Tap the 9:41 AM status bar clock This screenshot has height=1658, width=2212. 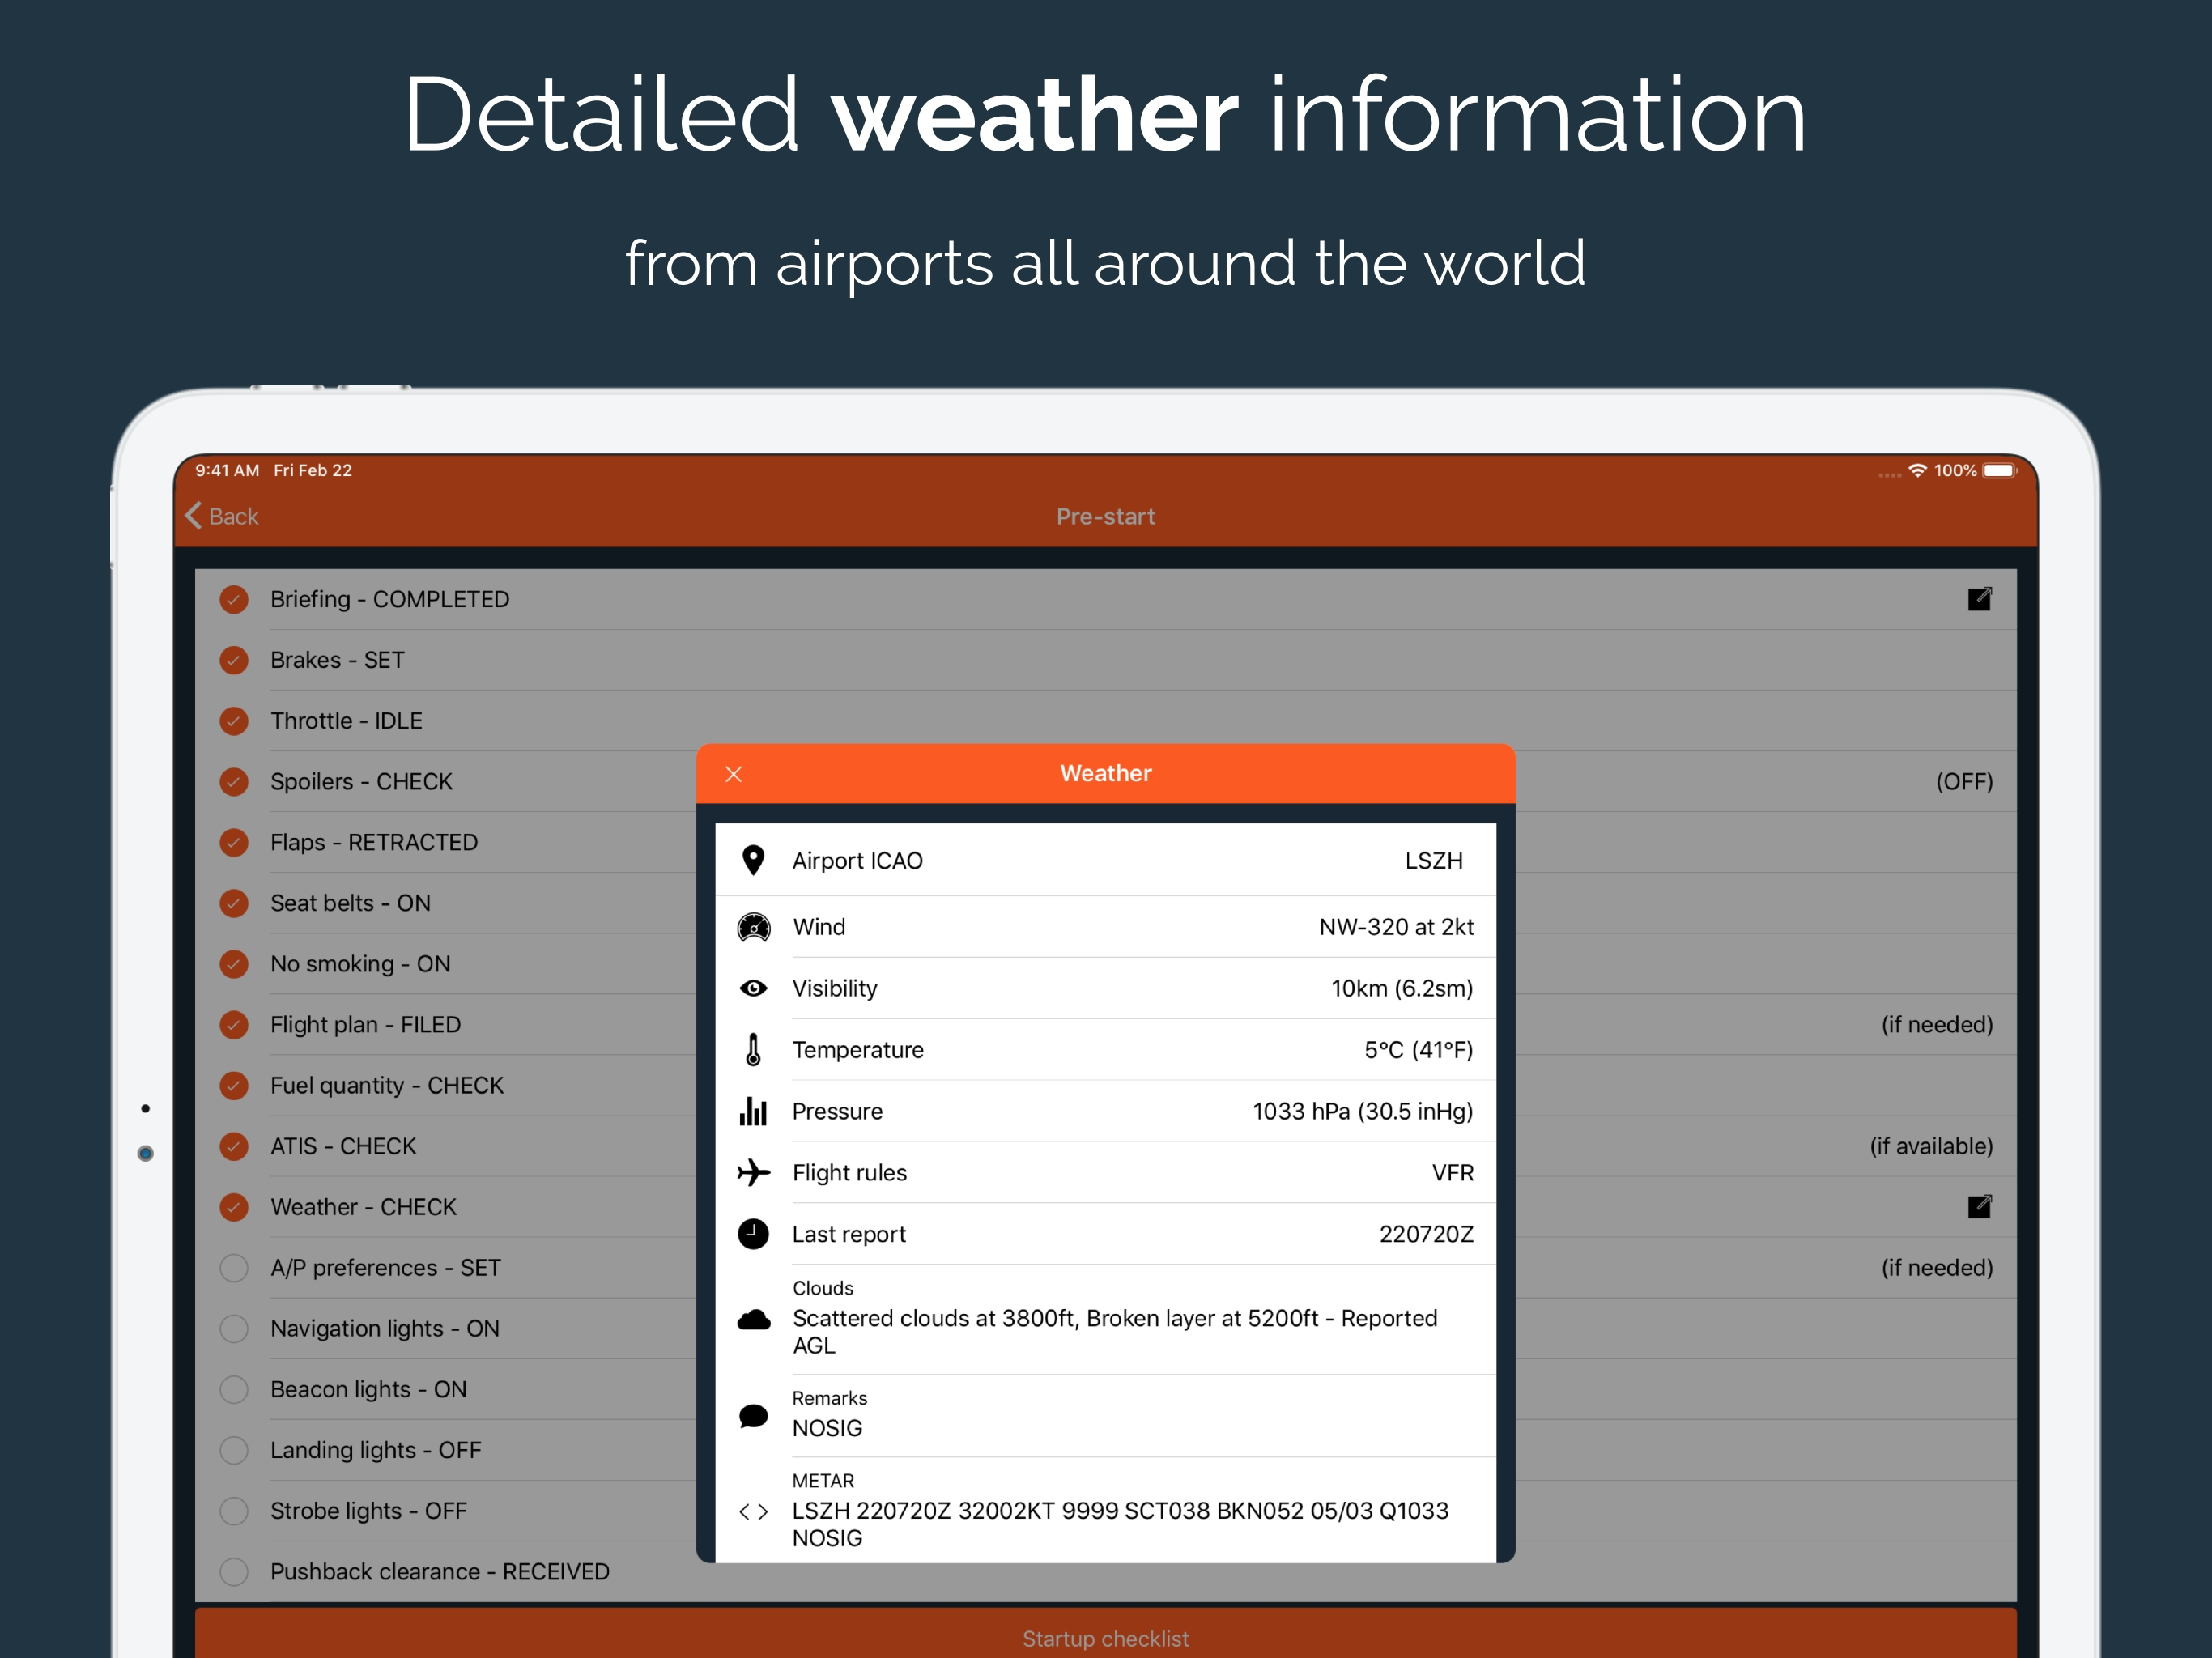pos(227,470)
